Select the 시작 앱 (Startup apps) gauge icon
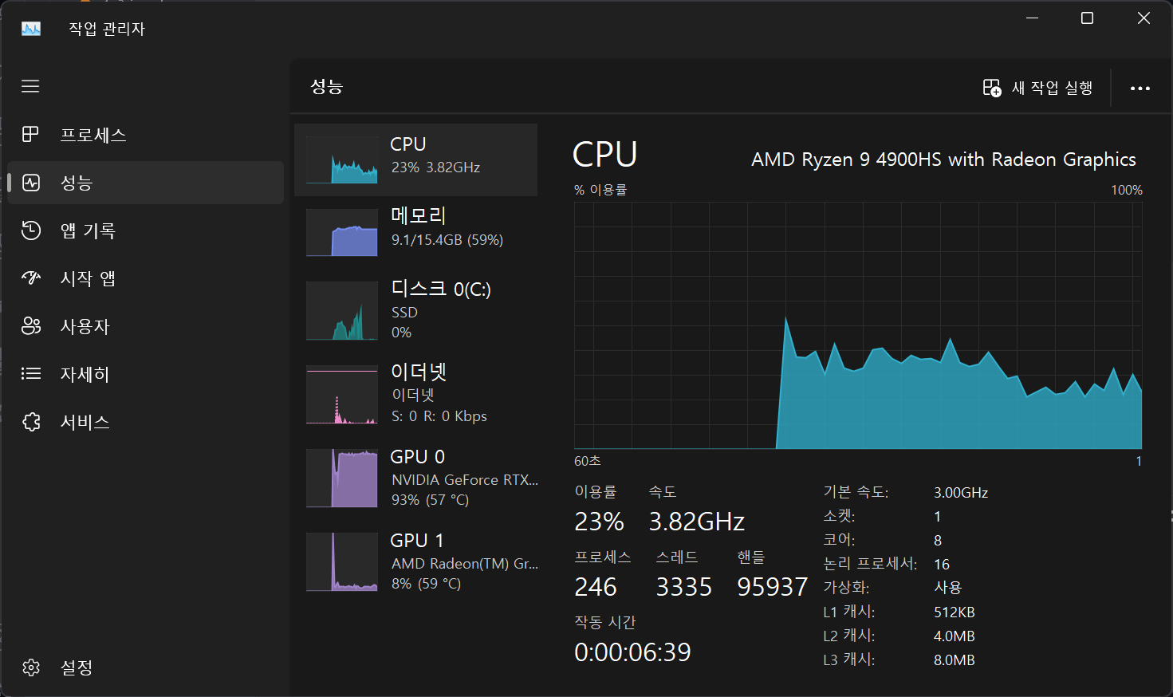Image resolution: width=1173 pixels, height=697 pixels. pyautogui.click(x=30, y=278)
